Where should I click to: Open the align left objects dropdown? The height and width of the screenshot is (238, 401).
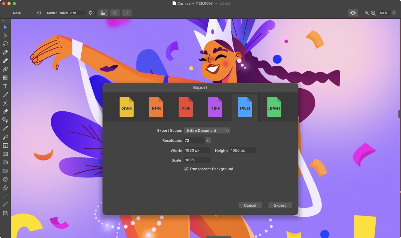click(103, 13)
